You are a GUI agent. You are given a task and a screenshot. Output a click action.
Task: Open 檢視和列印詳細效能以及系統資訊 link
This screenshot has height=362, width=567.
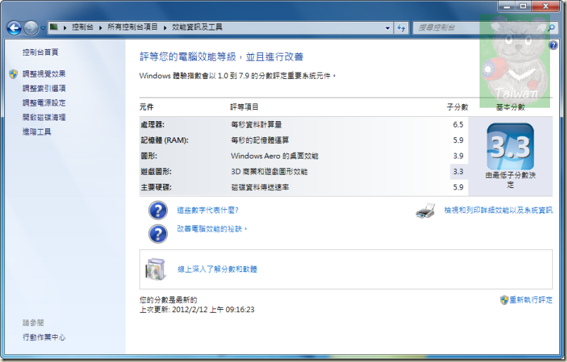click(x=499, y=211)
